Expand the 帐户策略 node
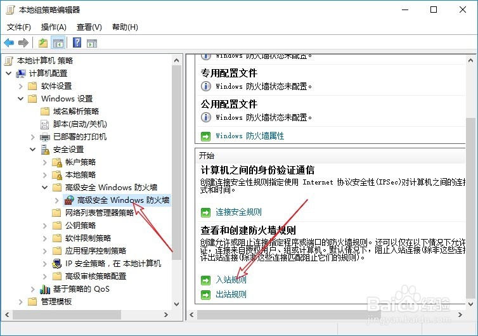478x336 pixels. (x=45, y=162)
